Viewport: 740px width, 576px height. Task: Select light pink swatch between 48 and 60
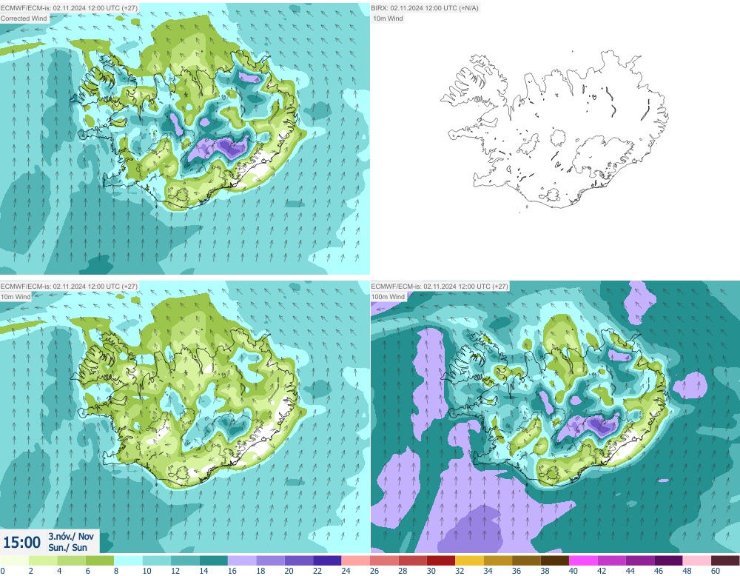pyautogui.click(x=697, y=560)
